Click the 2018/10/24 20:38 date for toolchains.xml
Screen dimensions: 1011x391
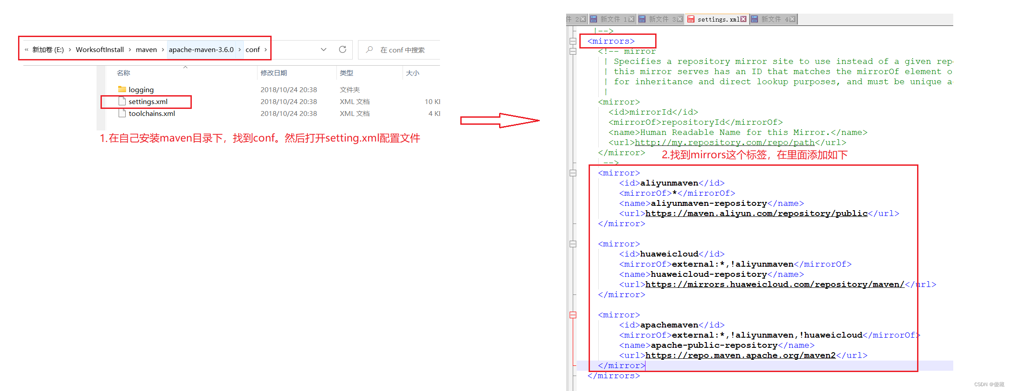(x=289, y=113)
